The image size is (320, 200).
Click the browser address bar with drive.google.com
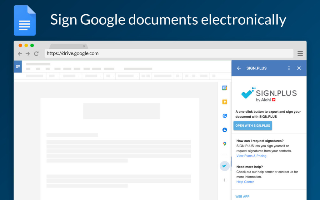(169, 53)
